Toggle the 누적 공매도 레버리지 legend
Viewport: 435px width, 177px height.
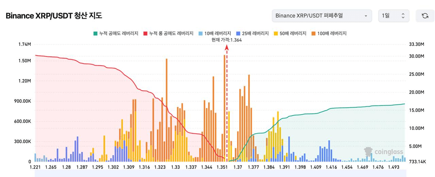[116, 34]
